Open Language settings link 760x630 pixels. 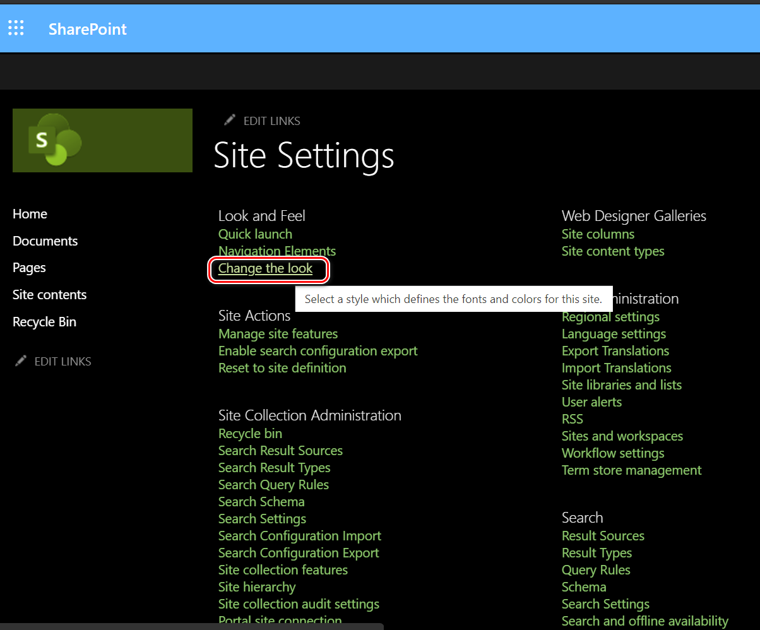[614, 334]
